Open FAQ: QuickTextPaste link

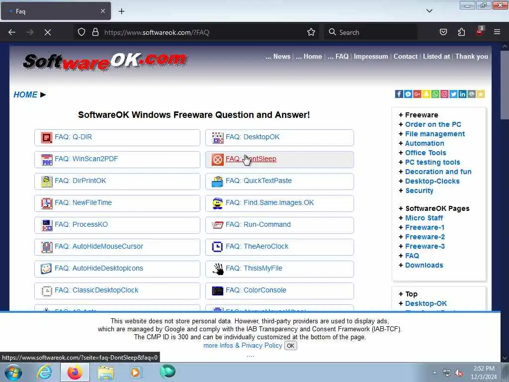pos(258,181)
